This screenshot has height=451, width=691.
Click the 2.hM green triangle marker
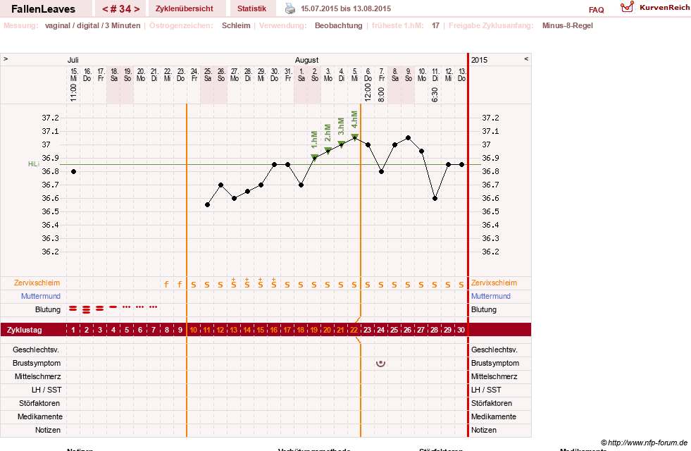pos(328,150)
